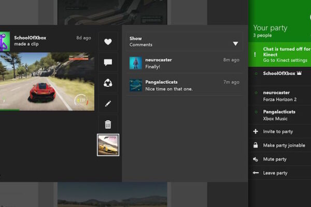The height and width of the screenshot is (207, 311).
Task: Click the '7m ago' comment timestamp
Action: click(231, 82)
